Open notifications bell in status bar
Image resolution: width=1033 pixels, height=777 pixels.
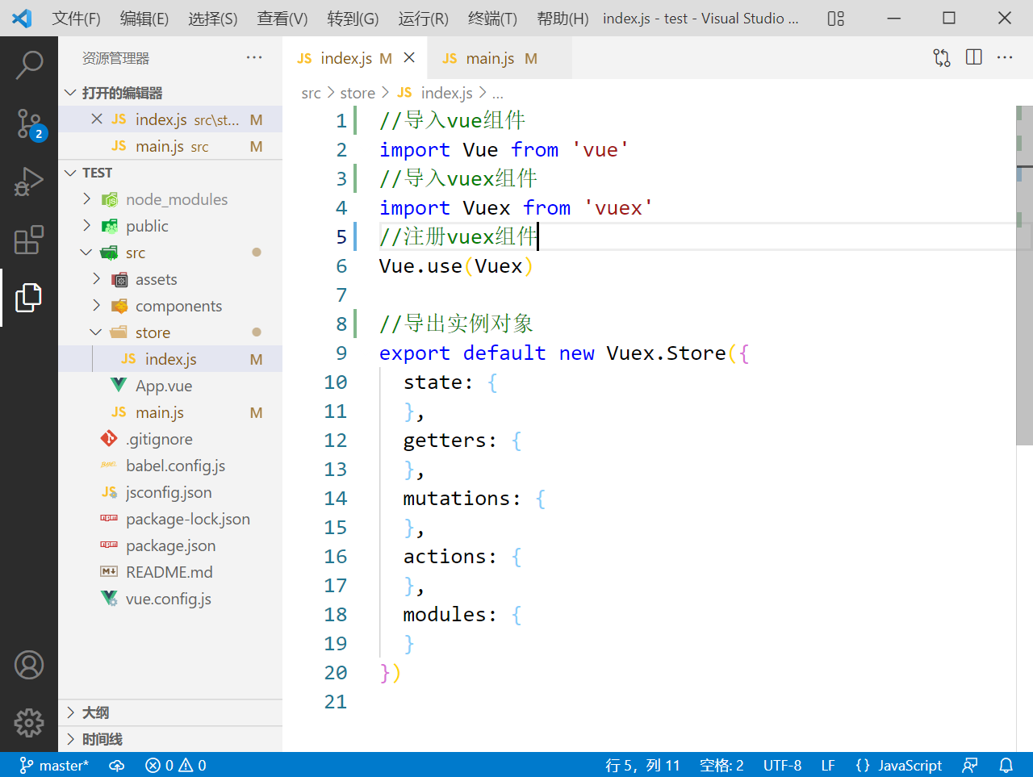pyautogui.click(x=1006, y=766)
